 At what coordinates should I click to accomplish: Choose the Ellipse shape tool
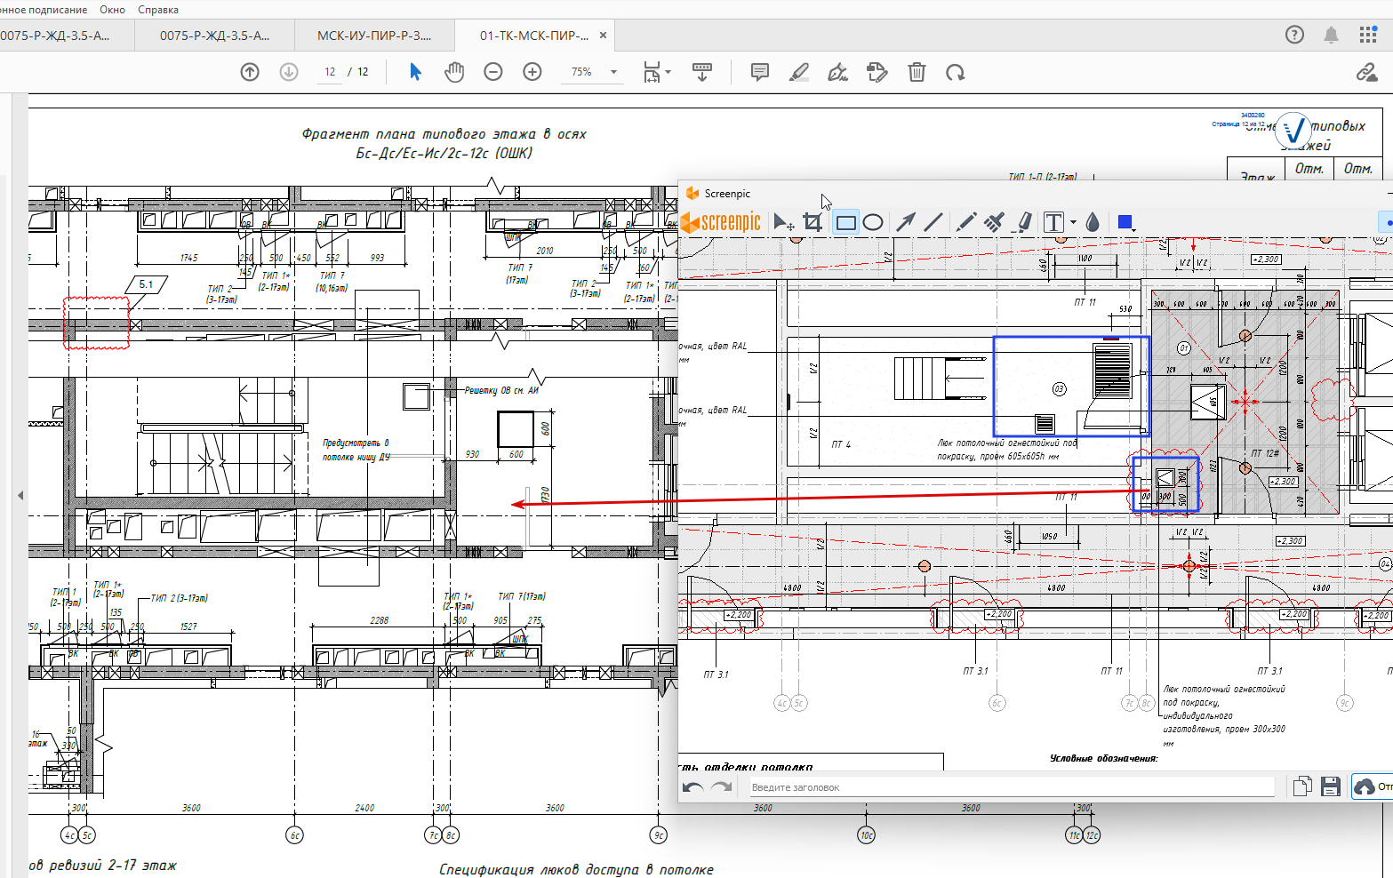(x=873, y=222)
